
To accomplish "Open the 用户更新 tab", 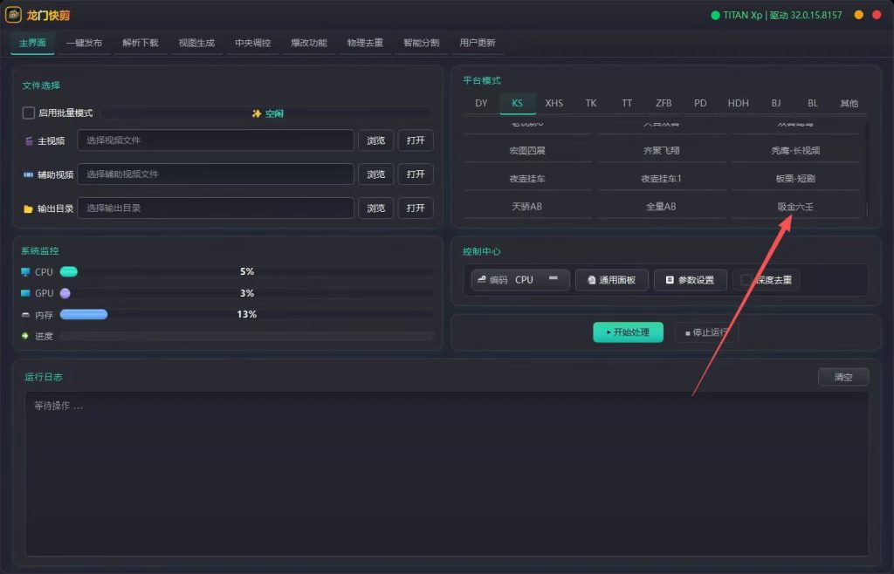I will tap(478, 43).
